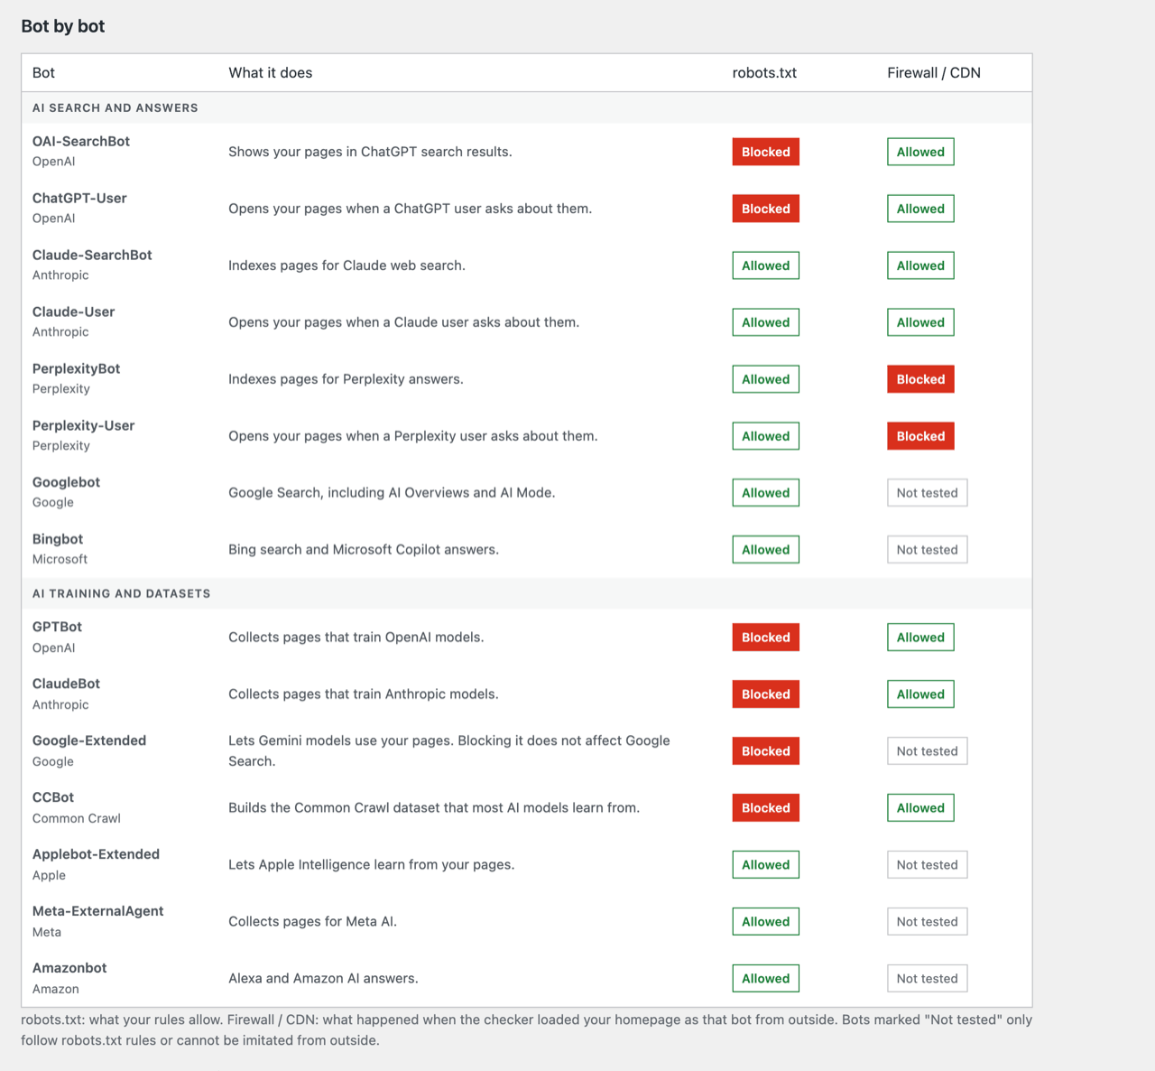Click the Blocked robots.txt badge for OAI-SearchBot
The height and width of the screenshot is (1071, 1155).
[x=766, y=152]
